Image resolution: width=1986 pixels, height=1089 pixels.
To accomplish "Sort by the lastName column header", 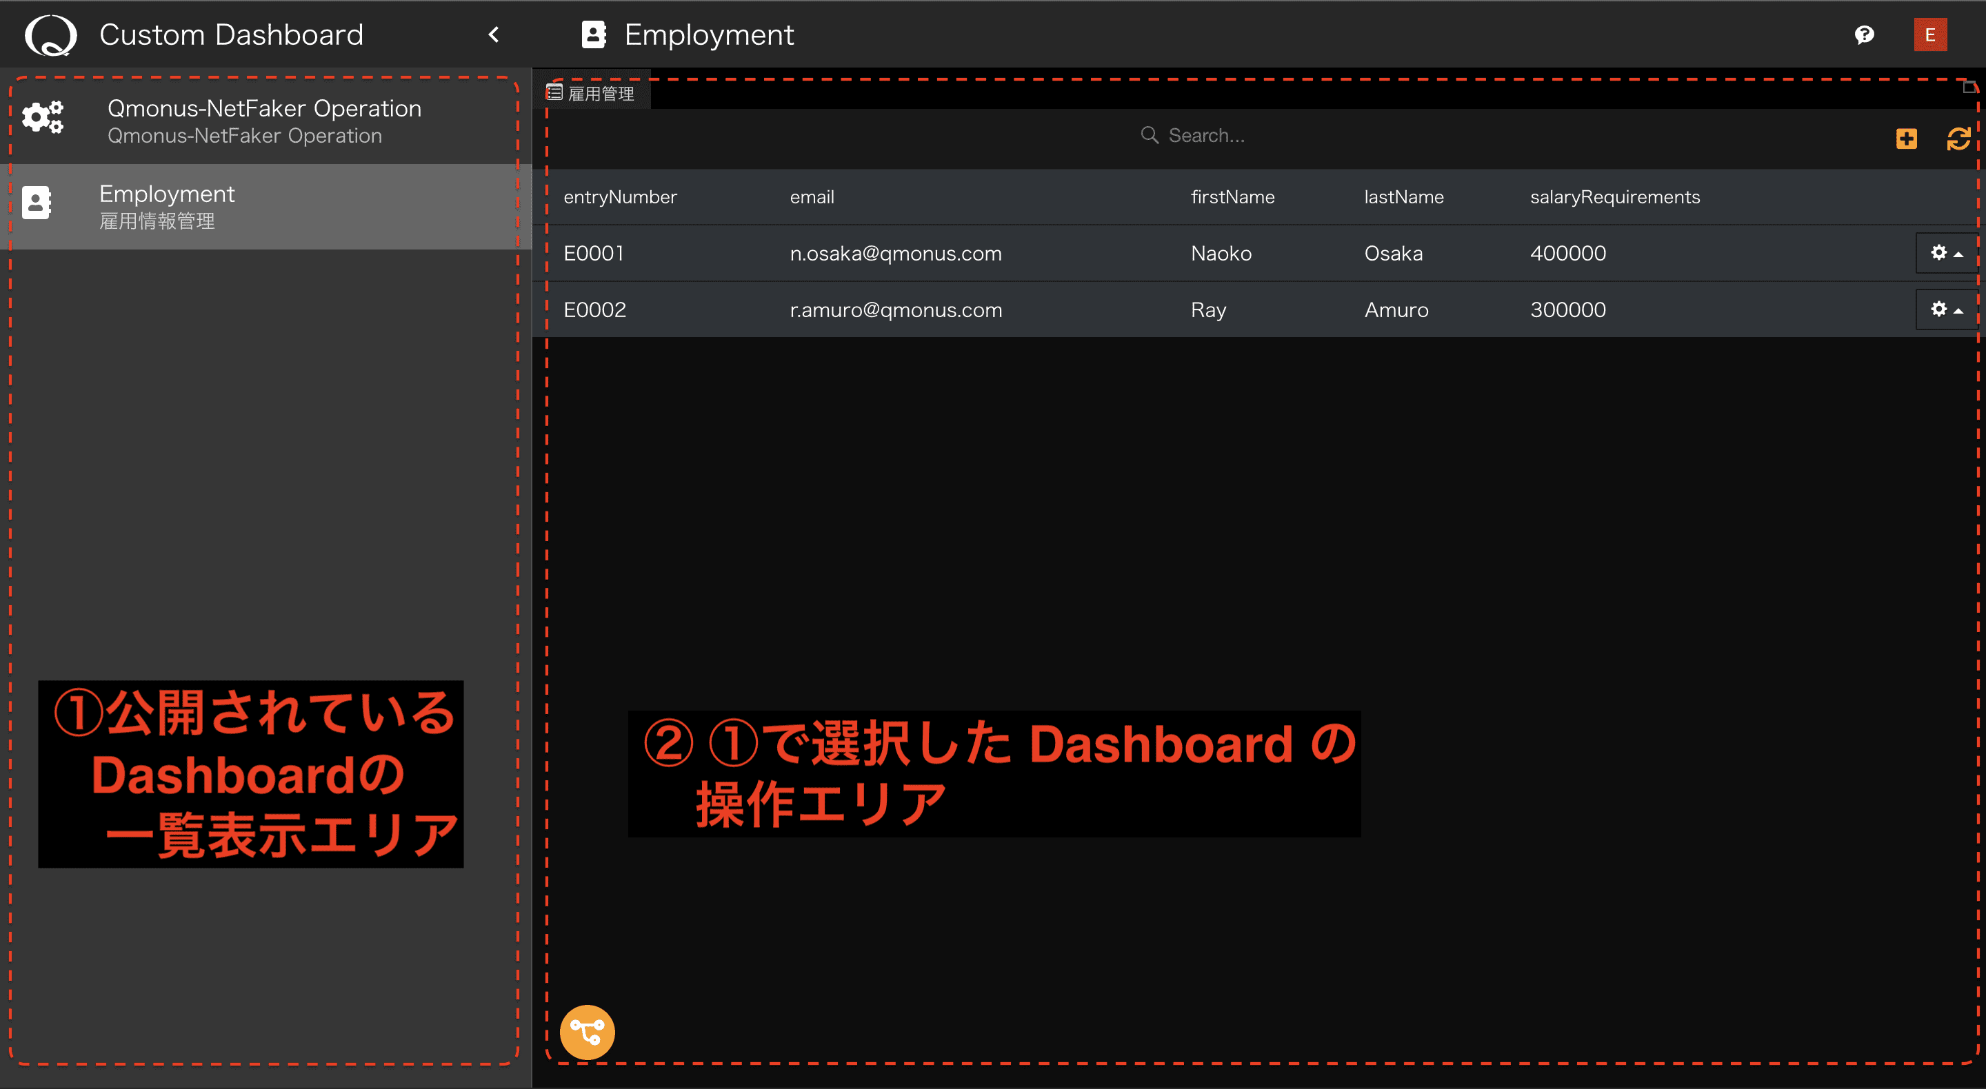I will (x=1403, y=197).
